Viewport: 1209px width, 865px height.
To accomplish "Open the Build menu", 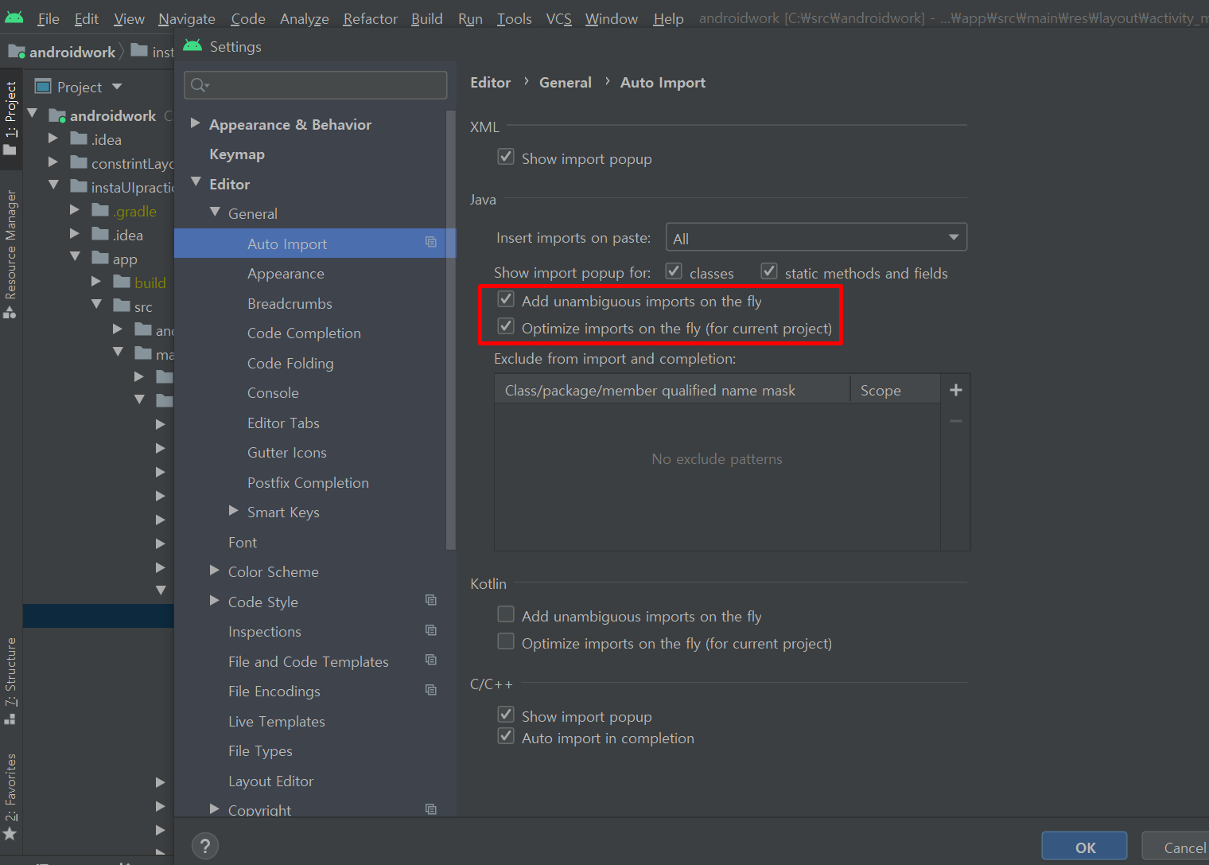I will [x=426, y=18].
